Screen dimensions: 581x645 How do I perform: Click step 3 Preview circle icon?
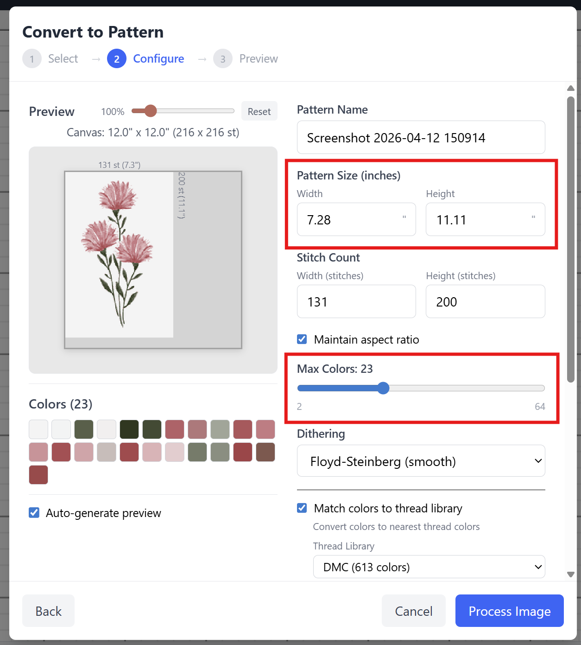[223, 59]
